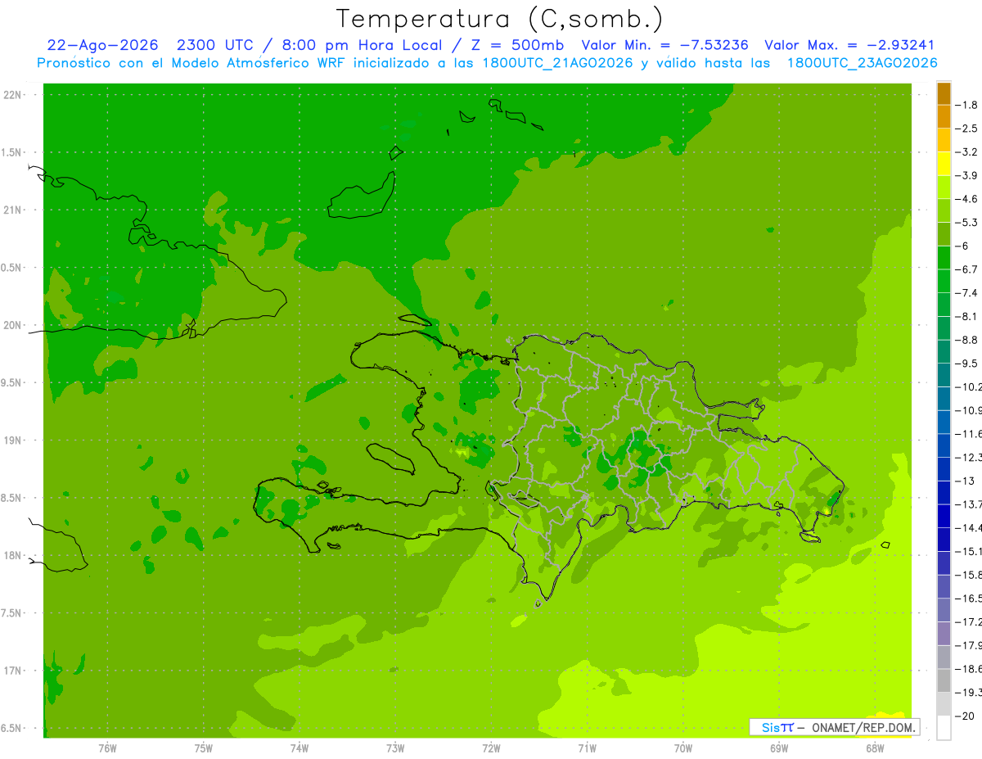Click the legend value "-13.7"
This screenshot has height=759, width=982.
[969, 504]
